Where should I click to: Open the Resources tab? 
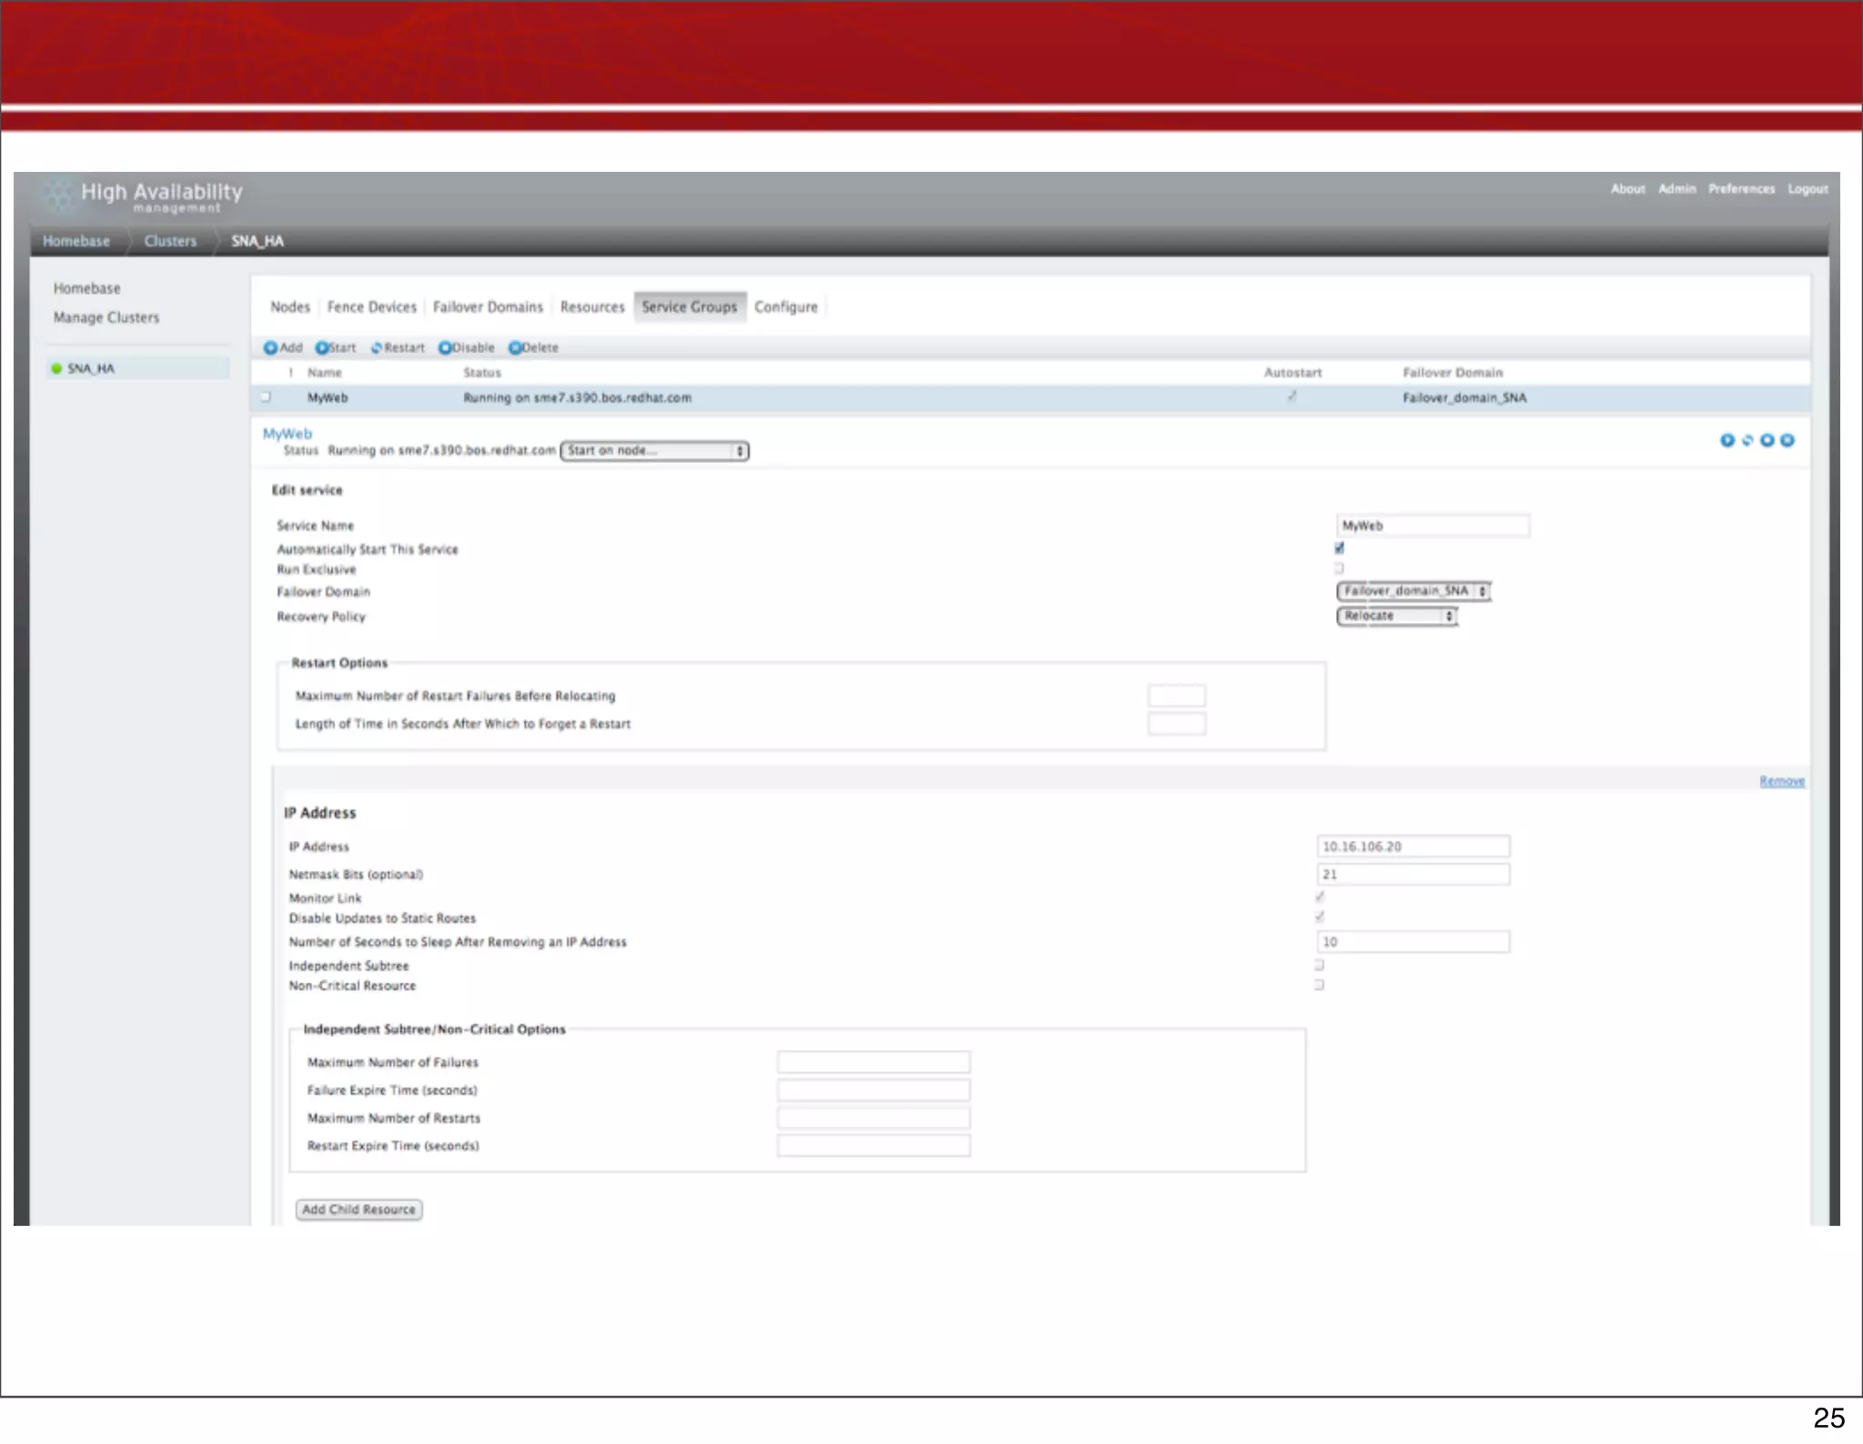click(592, 307)
